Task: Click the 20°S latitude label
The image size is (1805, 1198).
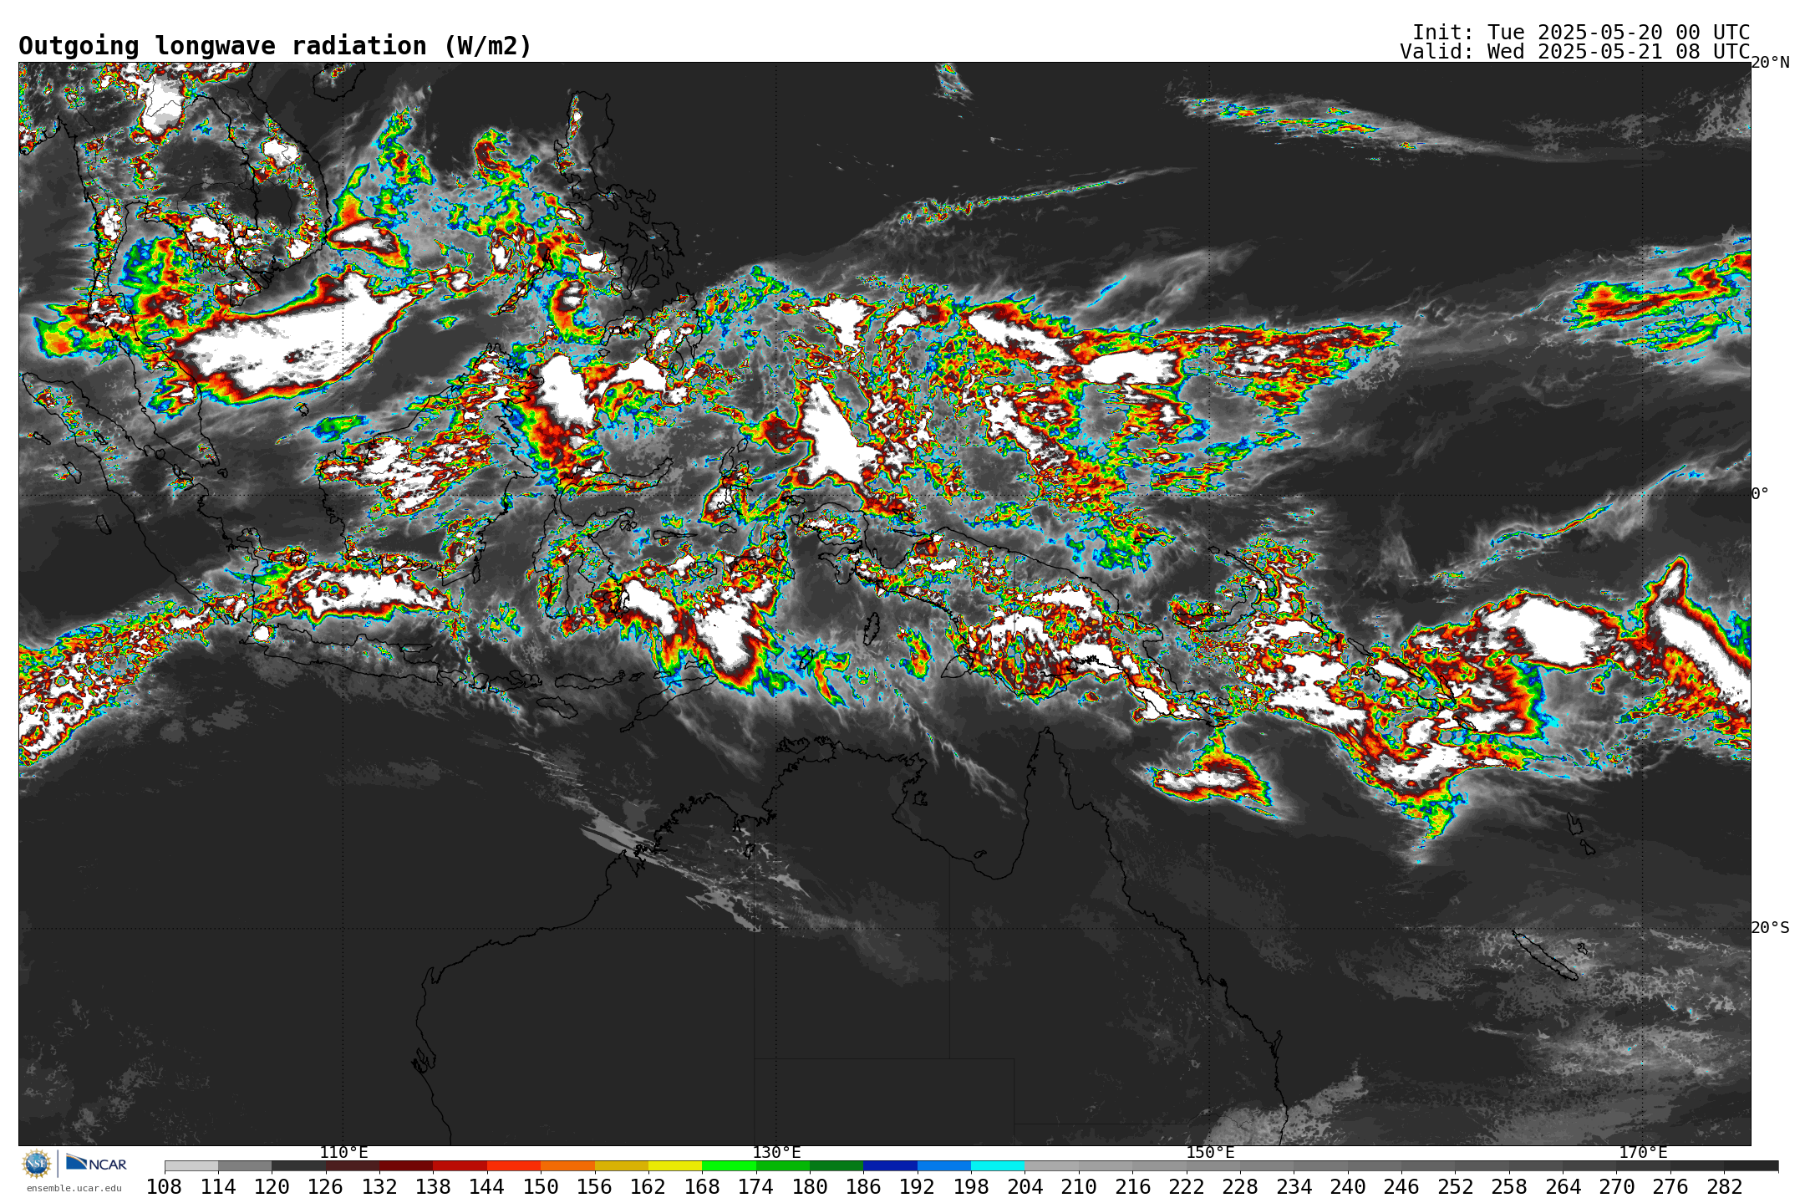Action: click(x=1770, y=928)
